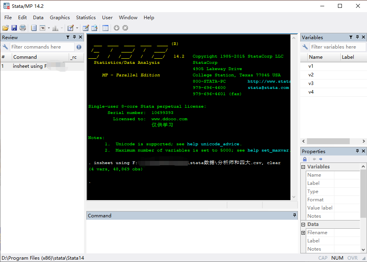The height and width of the screenshot is (262, 367).
Task: Open the Do-file Editor dropdown arrow
Action: coord(77,28)
